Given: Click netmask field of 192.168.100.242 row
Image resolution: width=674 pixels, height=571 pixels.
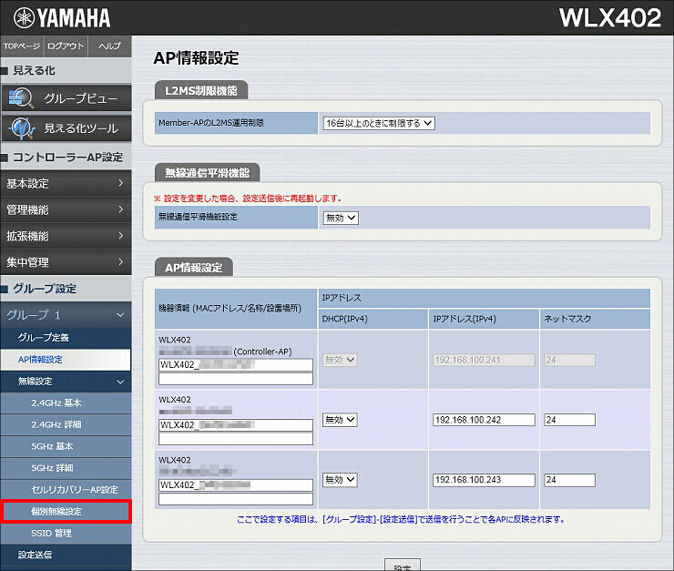Looking at the screenshot, I should [x=570, y=420].
